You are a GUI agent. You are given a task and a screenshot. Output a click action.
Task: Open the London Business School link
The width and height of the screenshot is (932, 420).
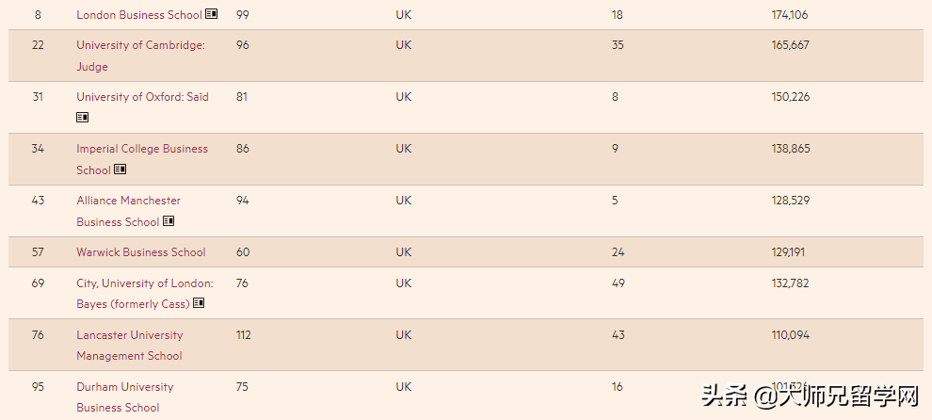point(138,15)
